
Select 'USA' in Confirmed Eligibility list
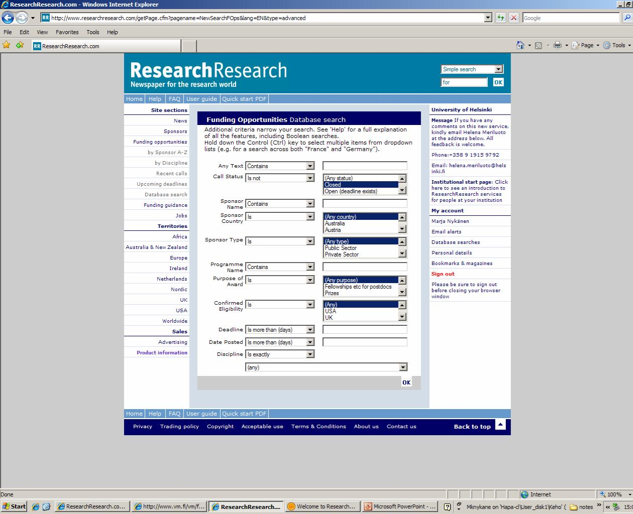361,311
